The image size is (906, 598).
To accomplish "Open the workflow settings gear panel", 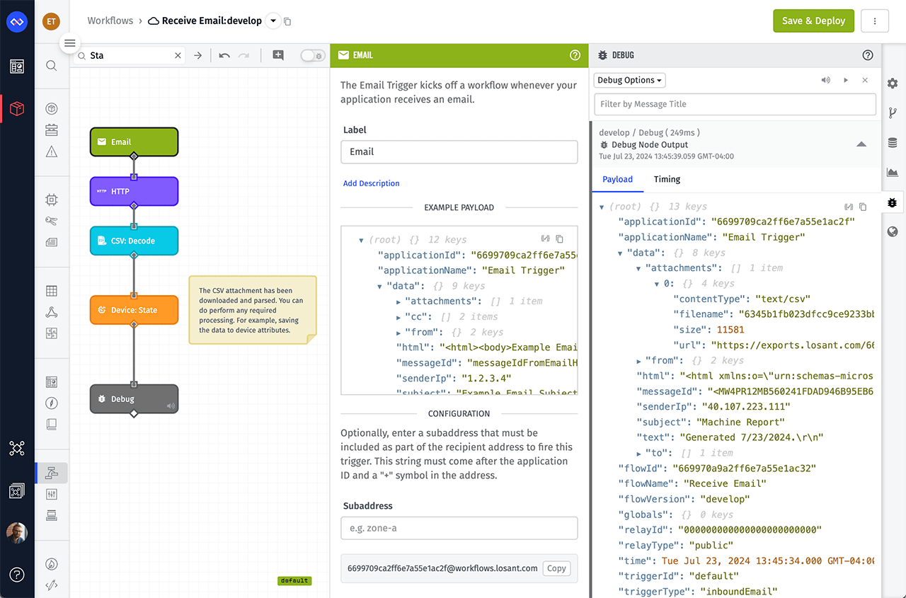I will click(x=892, y=83).
